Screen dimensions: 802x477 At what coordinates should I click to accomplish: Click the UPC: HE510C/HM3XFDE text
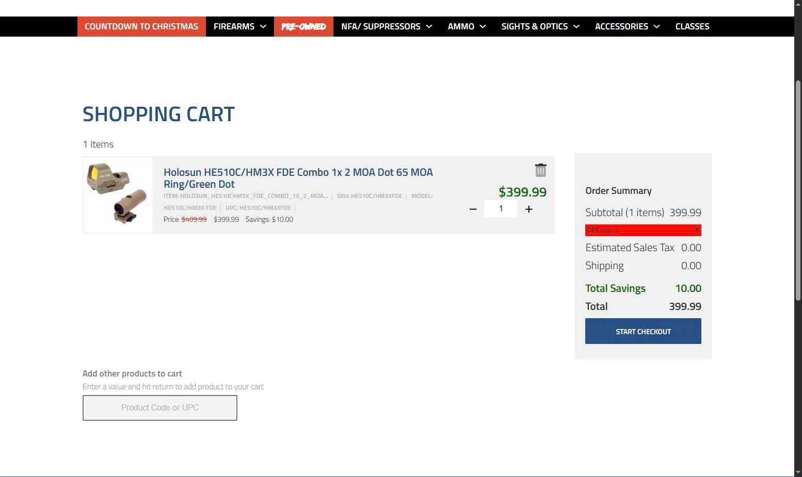click(x=258, y=208)
